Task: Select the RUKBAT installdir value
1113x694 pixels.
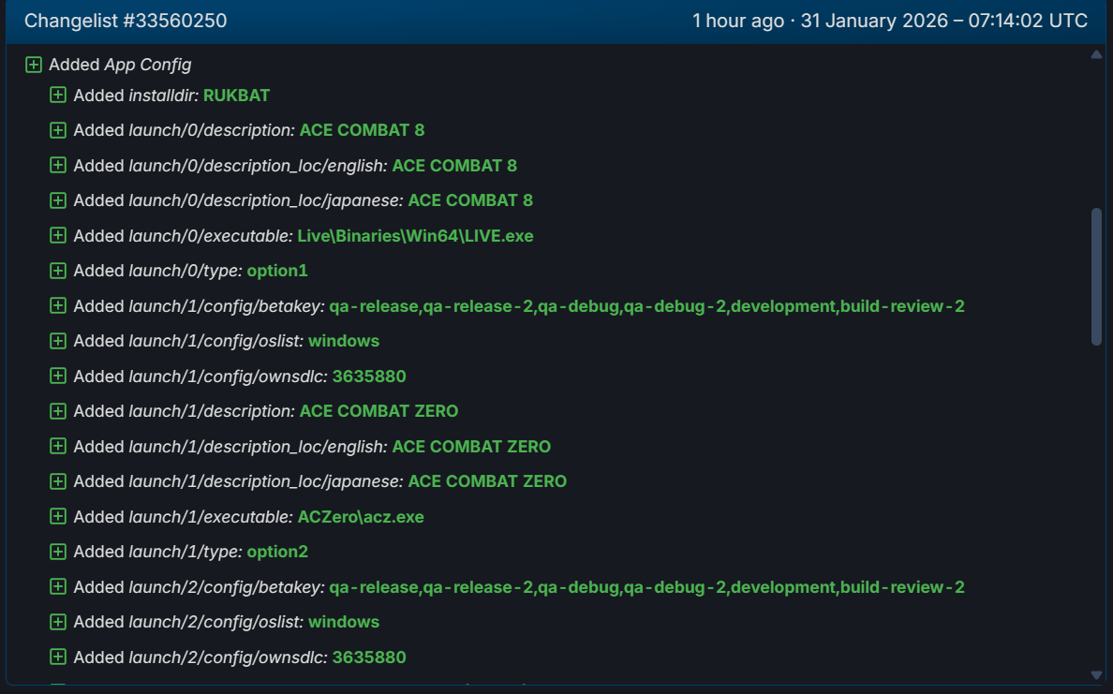Action: pyautogui.click(x=236, y=96)
